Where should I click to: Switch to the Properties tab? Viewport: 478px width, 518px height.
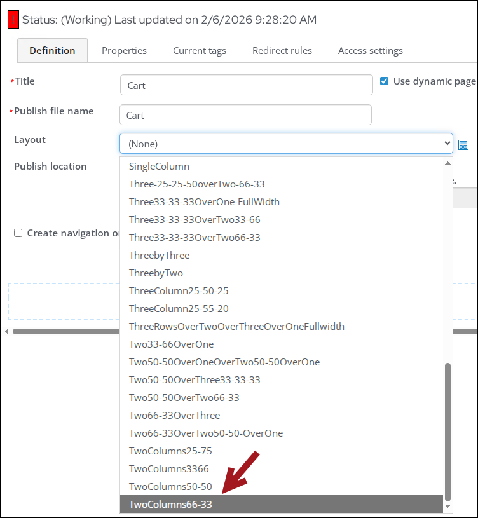point(124,51)
